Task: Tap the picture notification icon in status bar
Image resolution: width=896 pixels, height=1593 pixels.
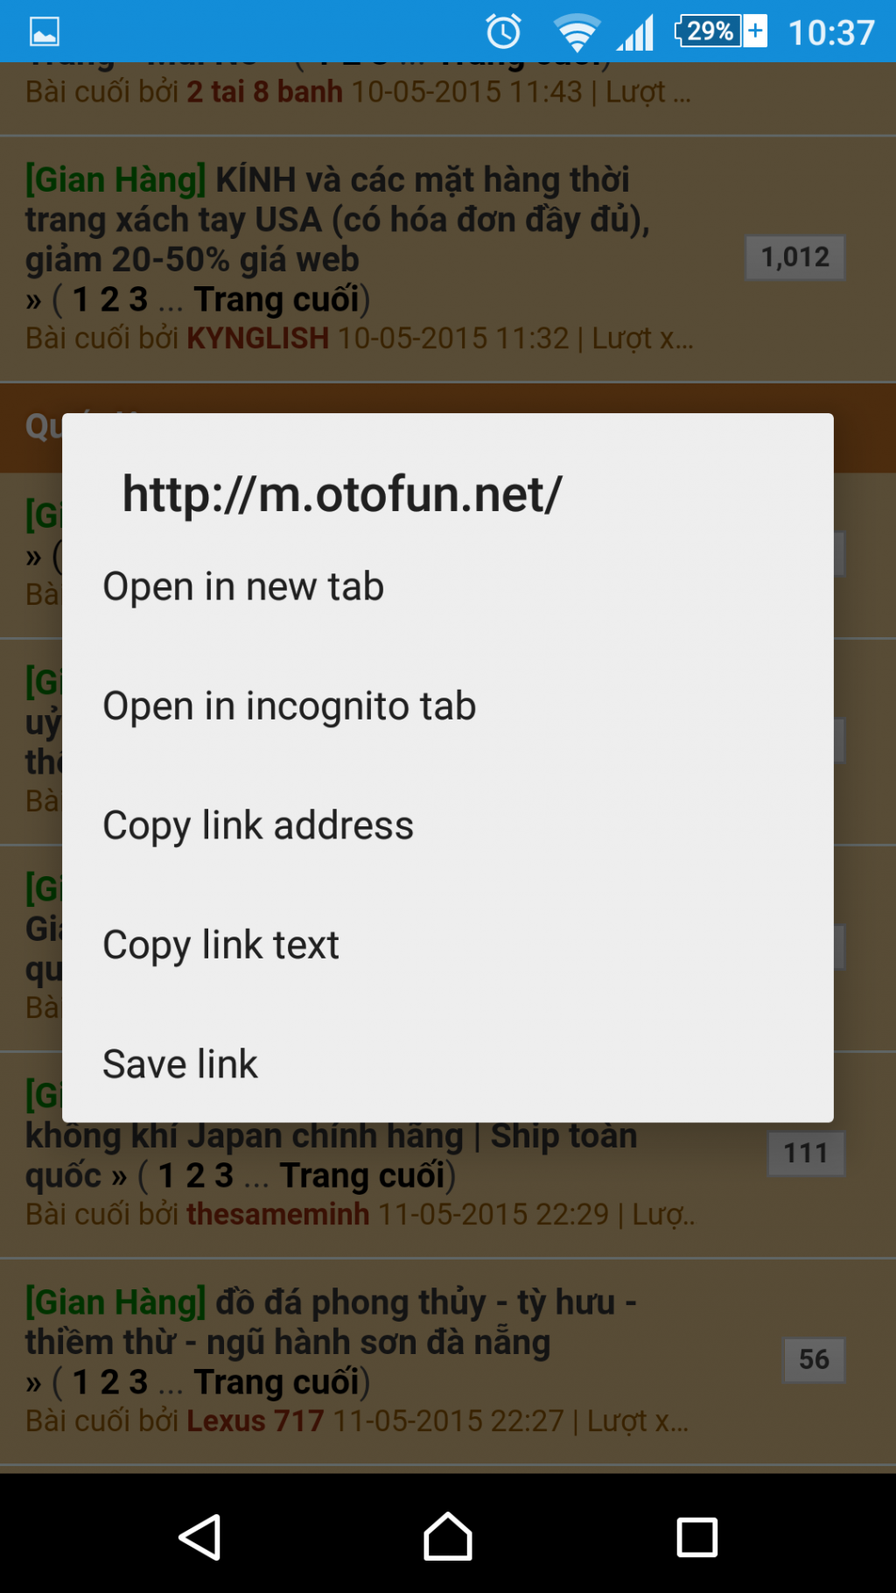Action: coord(45,32)
